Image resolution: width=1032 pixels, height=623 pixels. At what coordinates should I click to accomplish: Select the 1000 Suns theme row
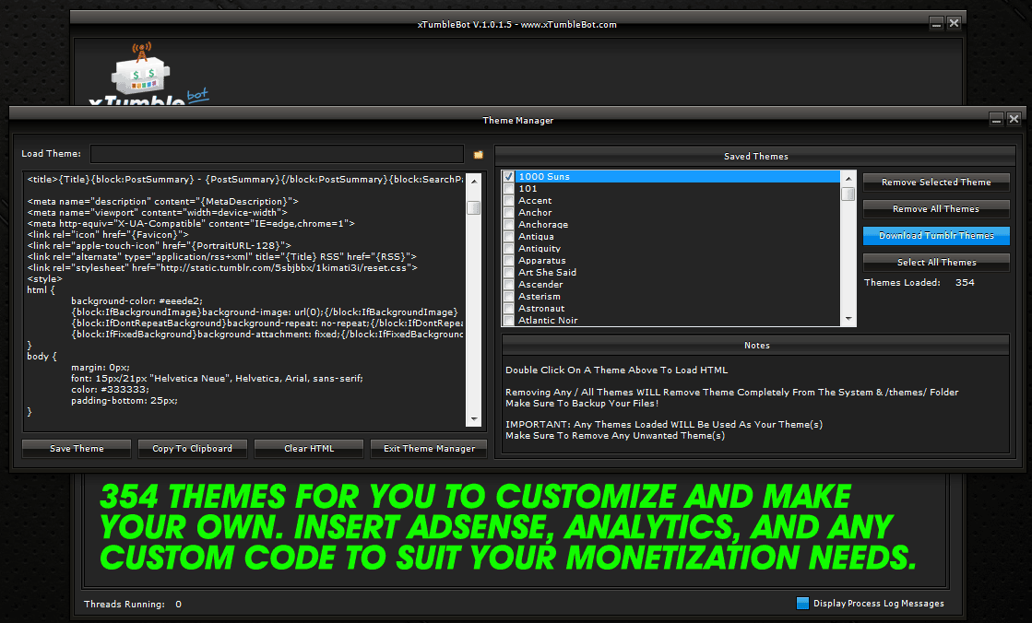pyautogui.click(x=678, y=176)
